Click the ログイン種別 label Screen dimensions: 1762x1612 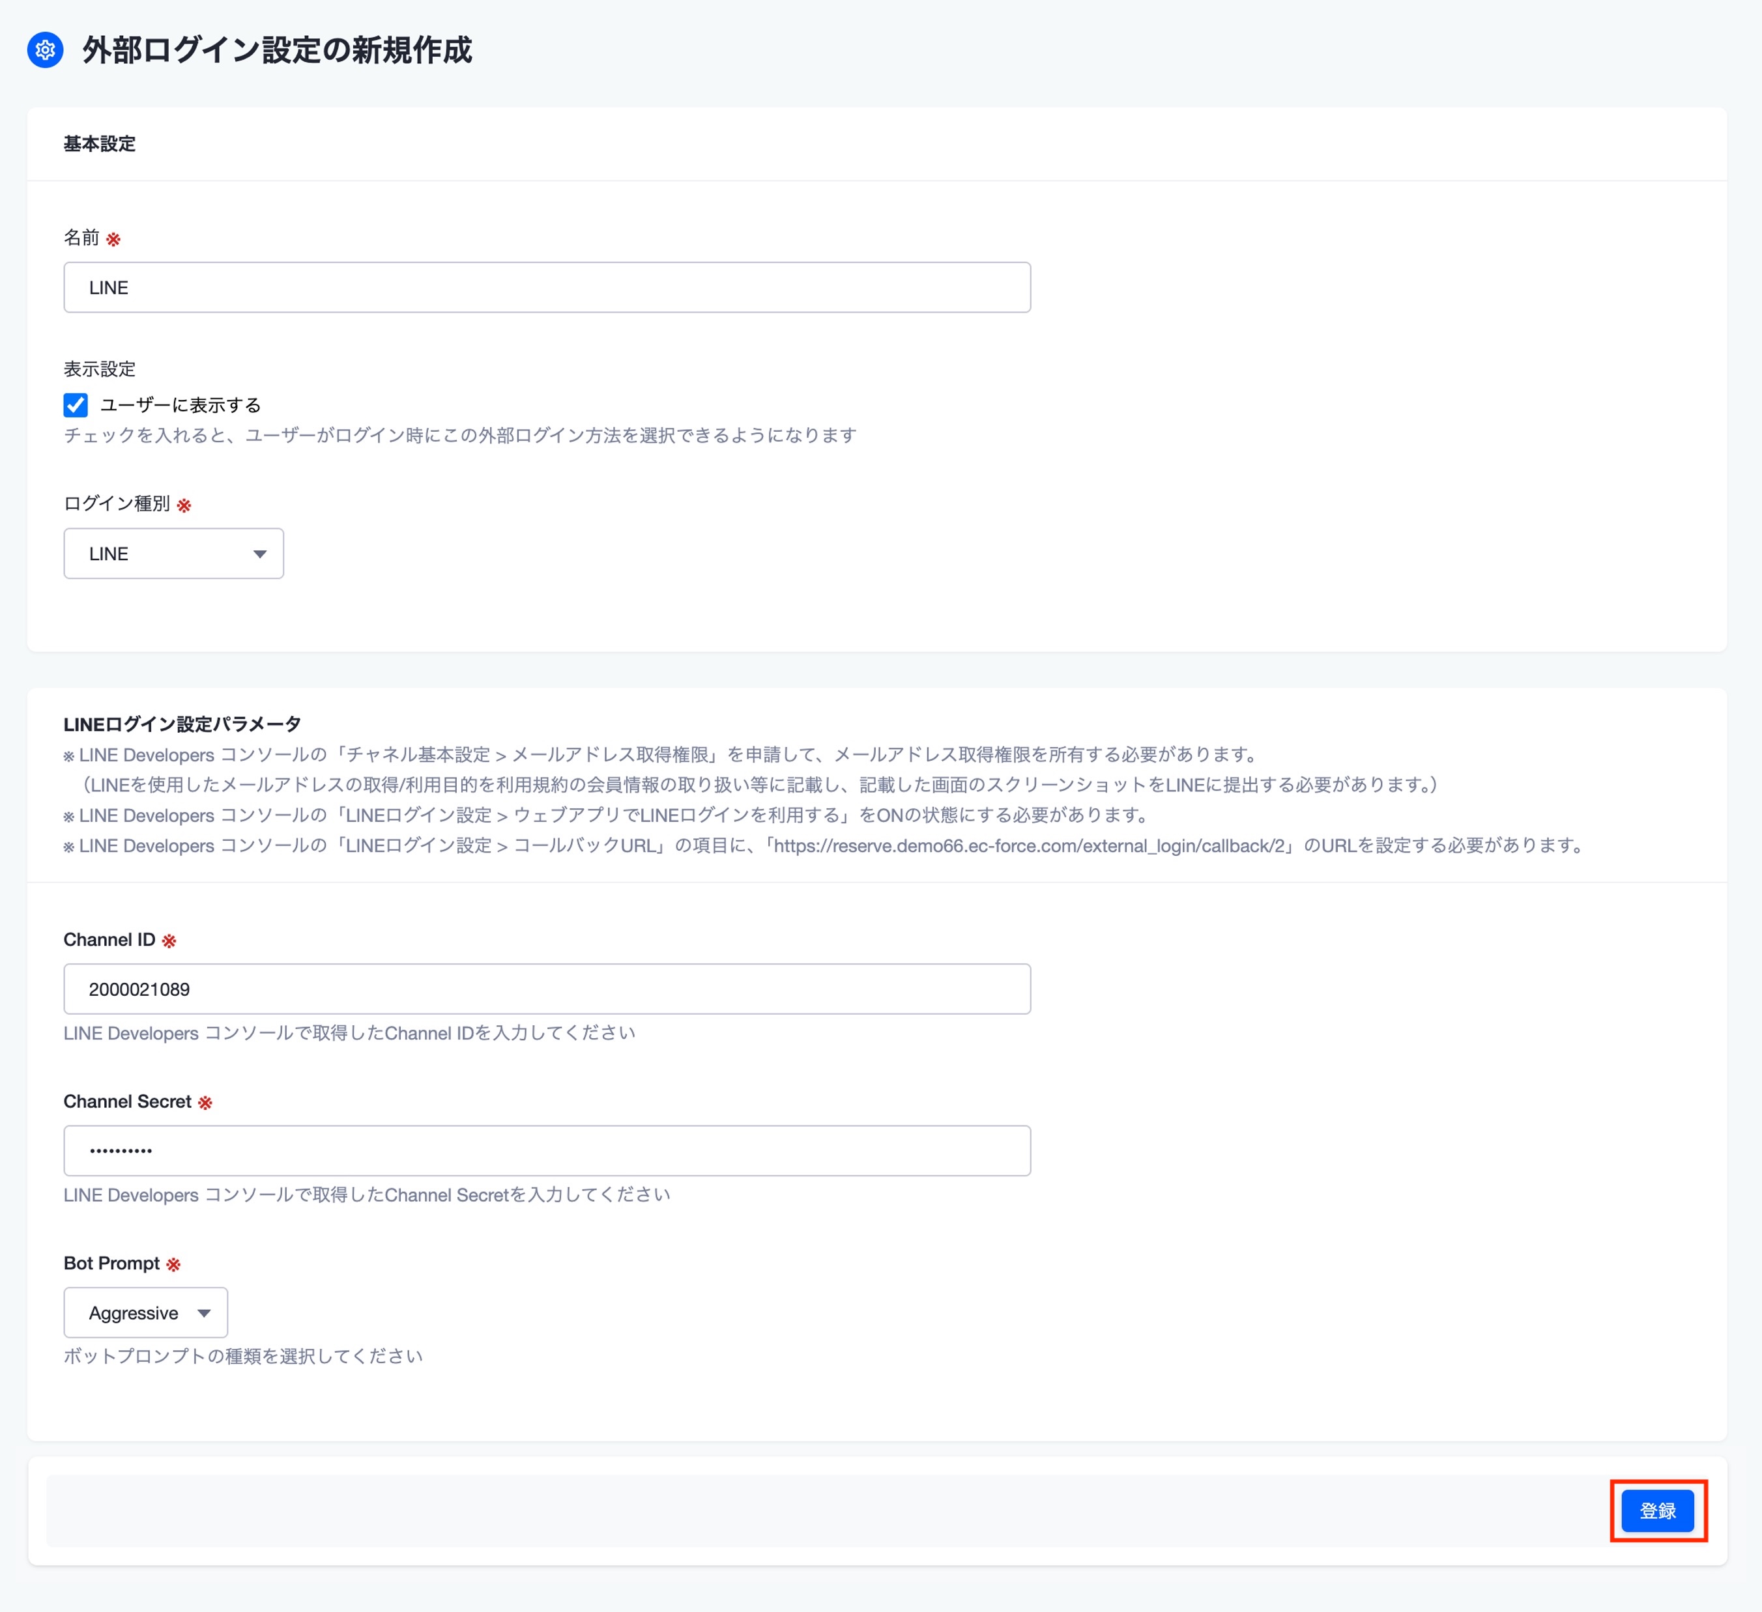point(117,503)
